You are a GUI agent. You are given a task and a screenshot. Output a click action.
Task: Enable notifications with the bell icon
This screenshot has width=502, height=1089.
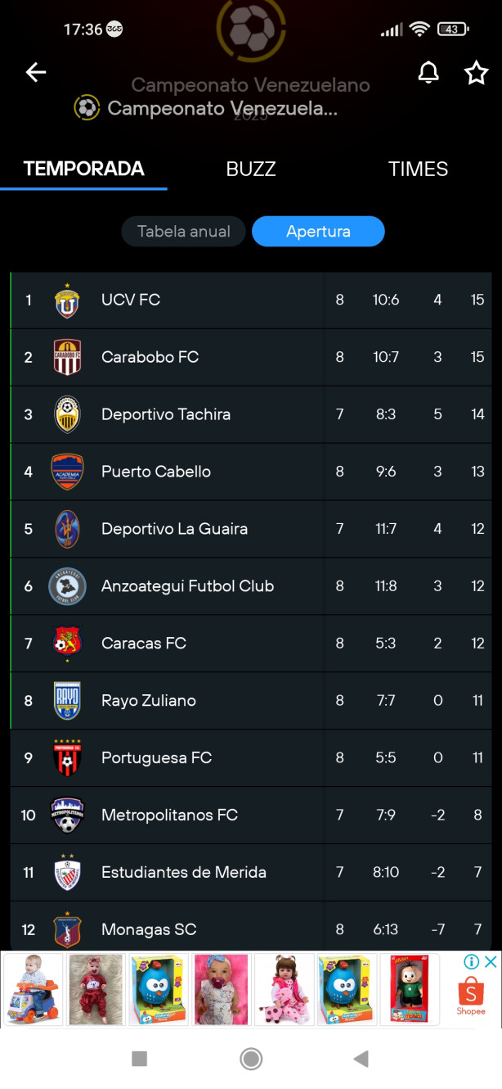pos(428,72)
